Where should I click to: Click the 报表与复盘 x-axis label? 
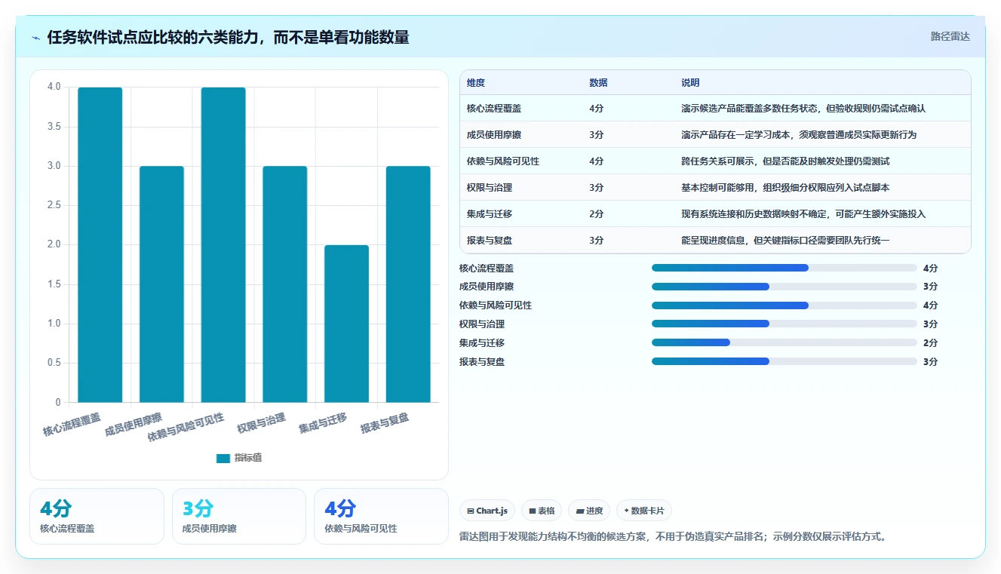[x=385, y=423]
